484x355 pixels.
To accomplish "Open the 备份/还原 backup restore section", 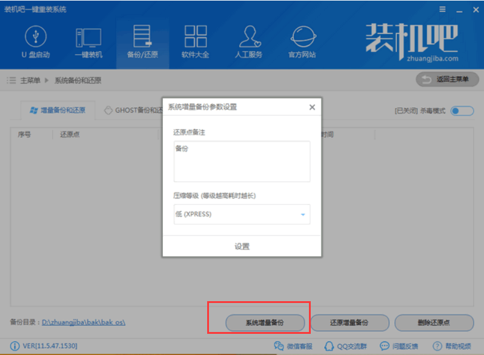I will coord(142,42).
